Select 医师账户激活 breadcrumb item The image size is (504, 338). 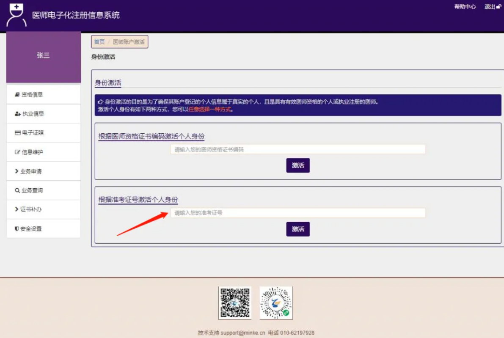point(129,42)
